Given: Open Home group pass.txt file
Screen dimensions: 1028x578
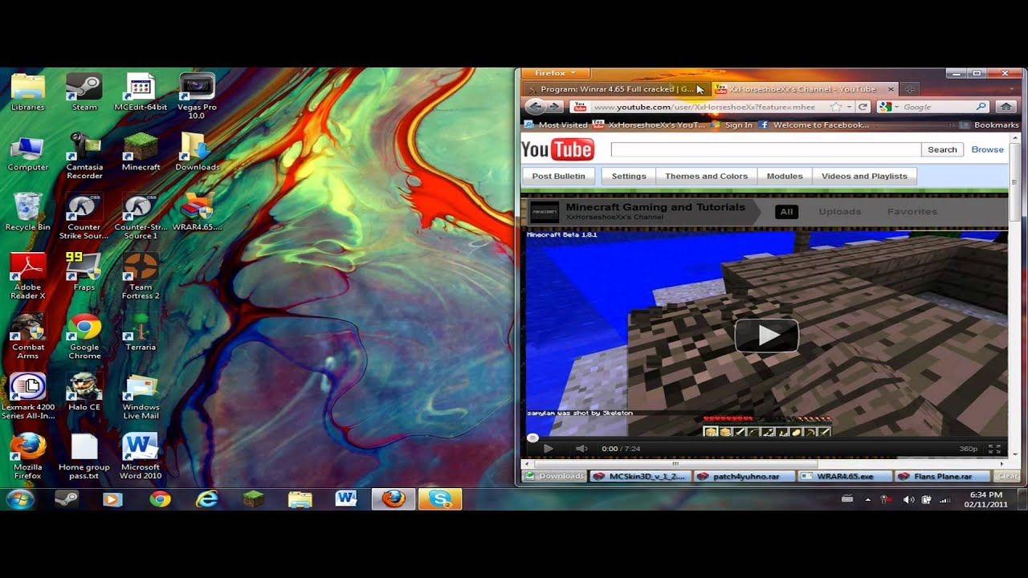Looking at the screenshot, I should pos(84,456).
